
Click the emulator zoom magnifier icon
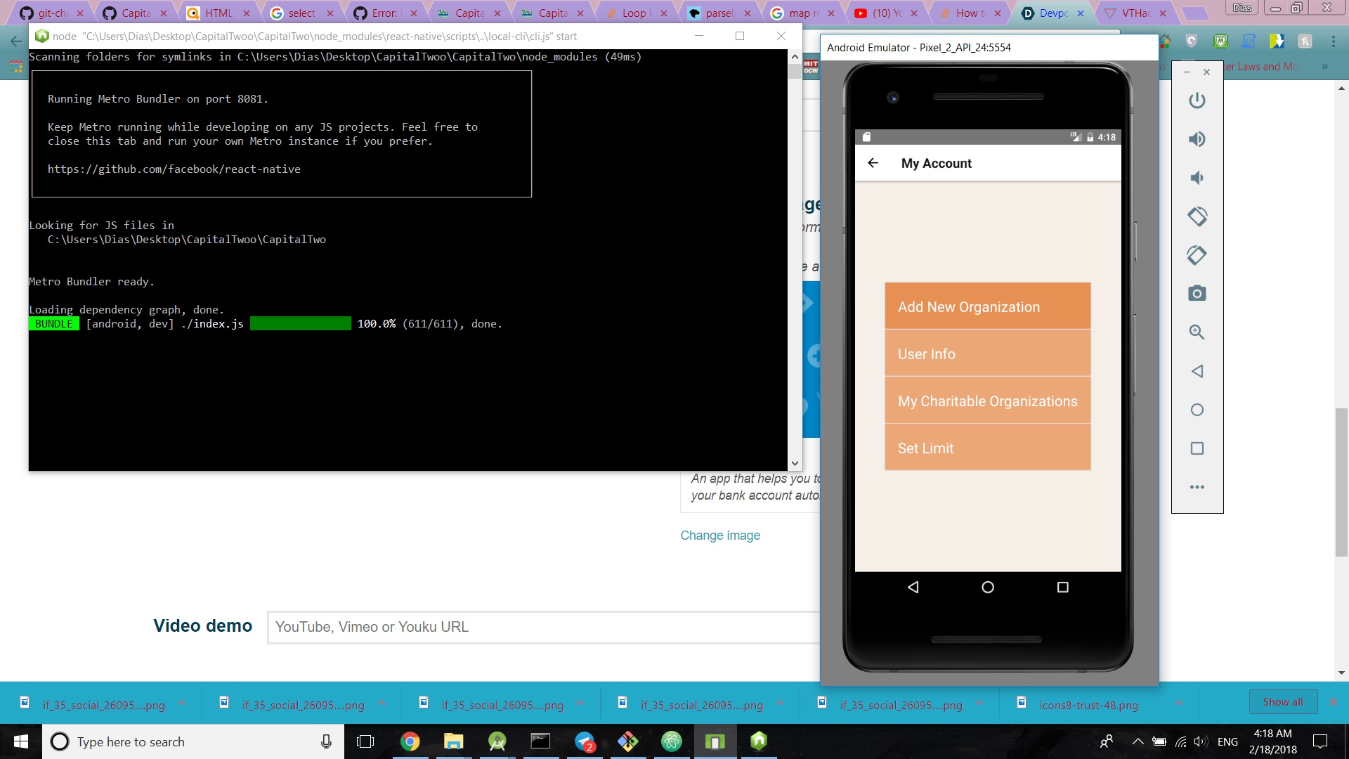[x=1197, y=332]
